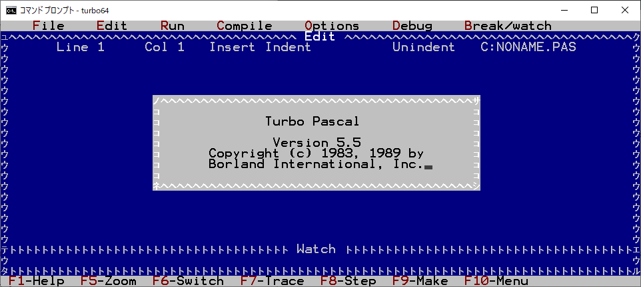Open the Edit menu
This screenshot has height=287, width=641.
click(x=112, y=26)
